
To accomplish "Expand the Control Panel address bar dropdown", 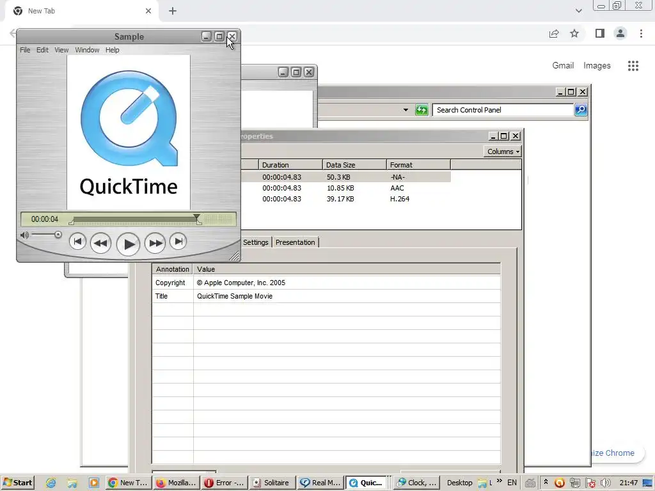I will pyautogui.click(x=406, y=110).
